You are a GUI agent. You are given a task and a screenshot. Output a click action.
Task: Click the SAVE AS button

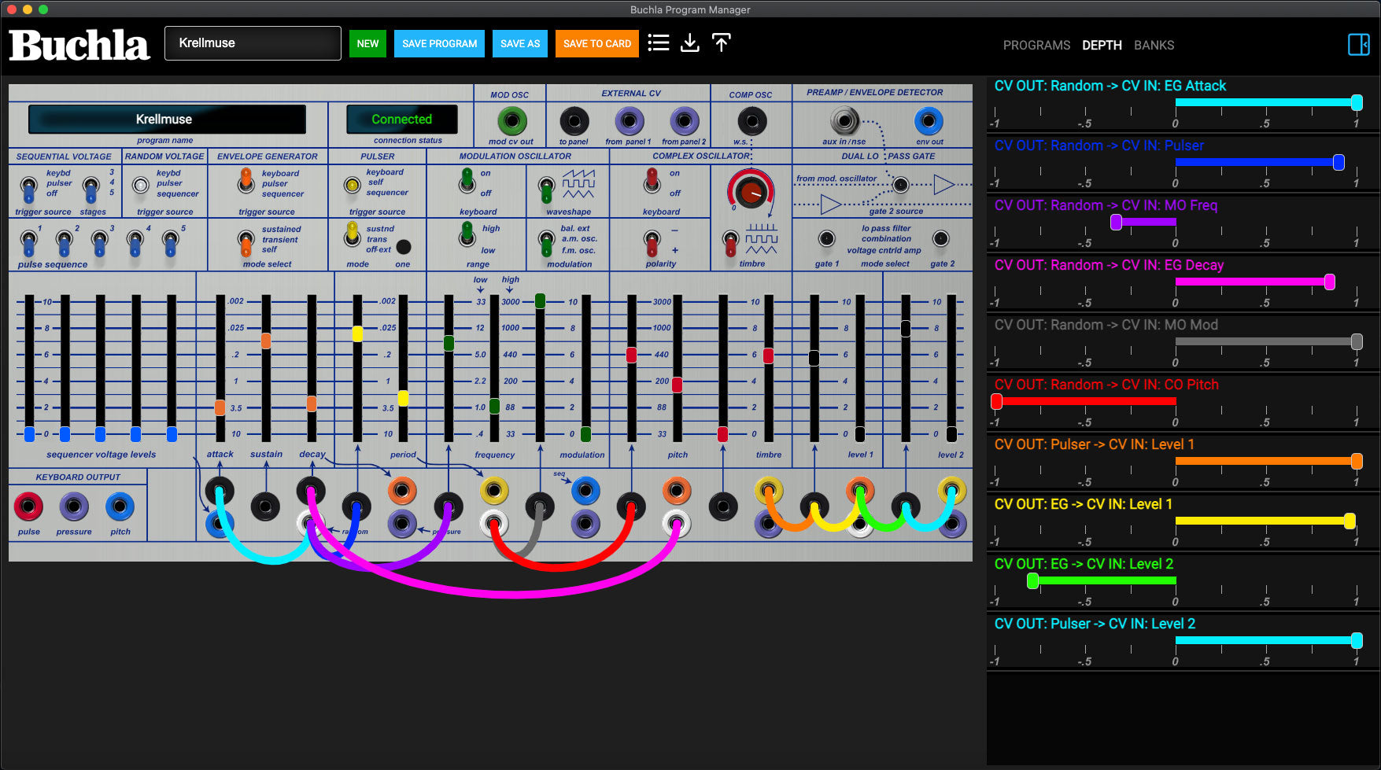(520, 44)
